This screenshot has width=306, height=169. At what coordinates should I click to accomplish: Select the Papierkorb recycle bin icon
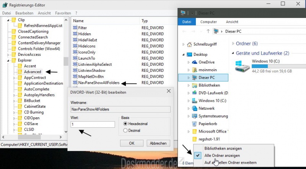click(x=194, y=123)
